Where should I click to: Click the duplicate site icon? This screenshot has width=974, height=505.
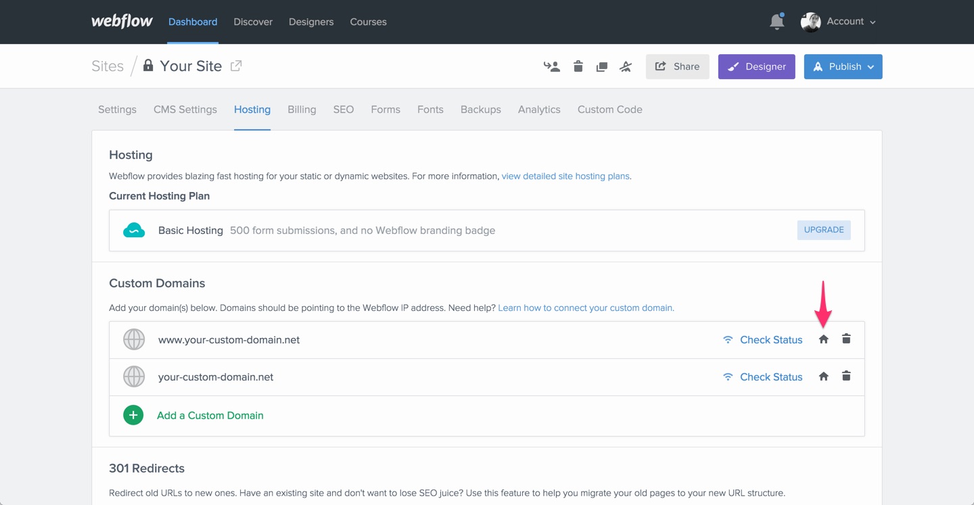point(601,66)
